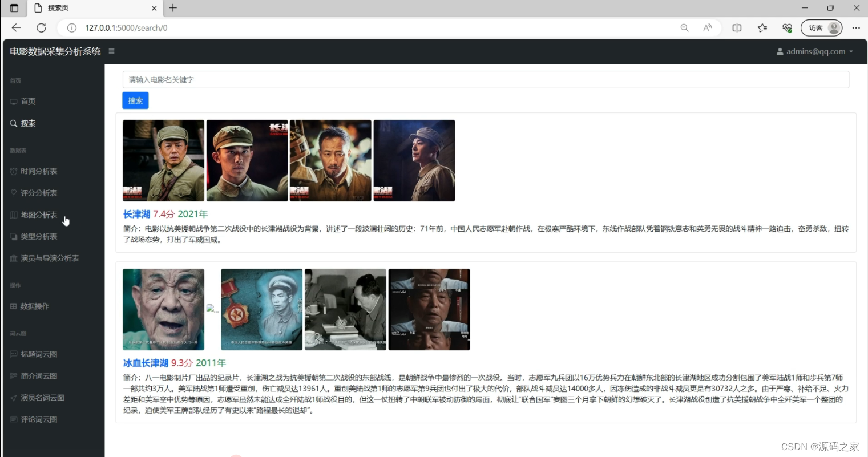Switch to the 搜索页 browser tab
868x457 pixels.
86,8
